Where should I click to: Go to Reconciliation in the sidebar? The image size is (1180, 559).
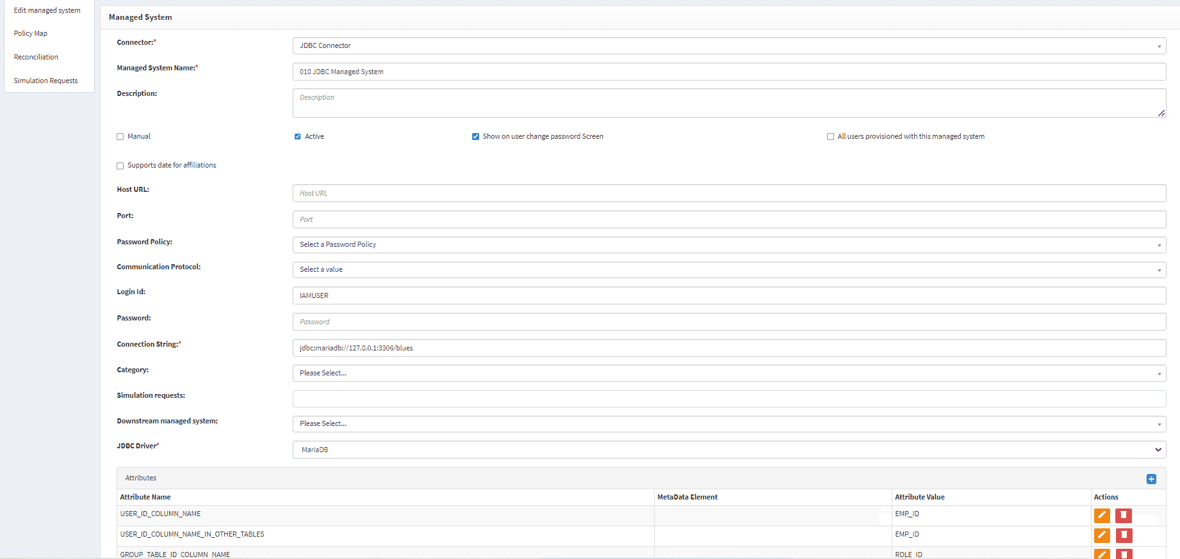pyautogui.click(x=36, y=58)
